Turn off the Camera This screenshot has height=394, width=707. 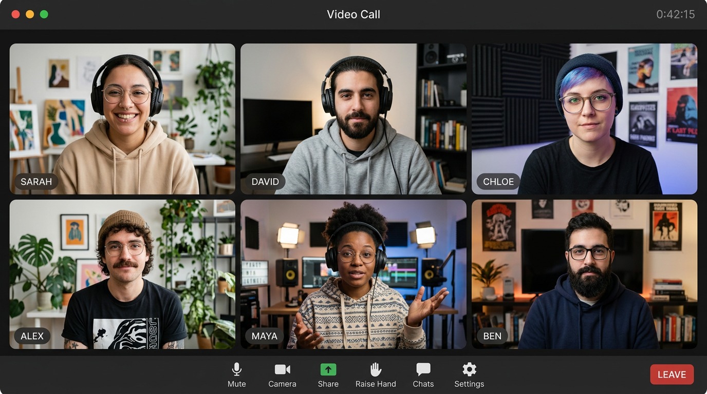282,375
